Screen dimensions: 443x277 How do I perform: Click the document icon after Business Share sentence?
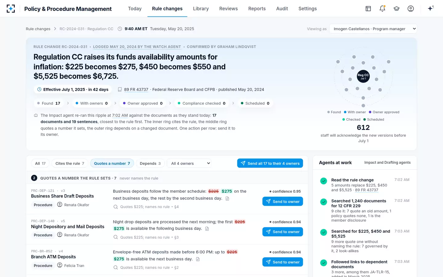point(227,199)
